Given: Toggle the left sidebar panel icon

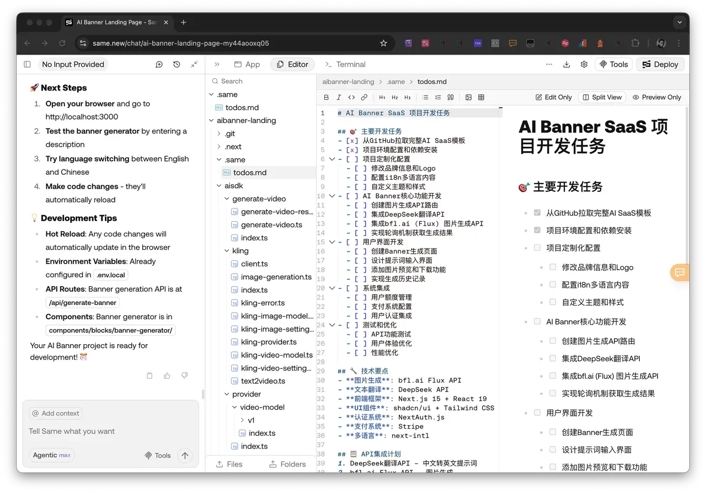Looking at the screenshot, I should (27, 65).
